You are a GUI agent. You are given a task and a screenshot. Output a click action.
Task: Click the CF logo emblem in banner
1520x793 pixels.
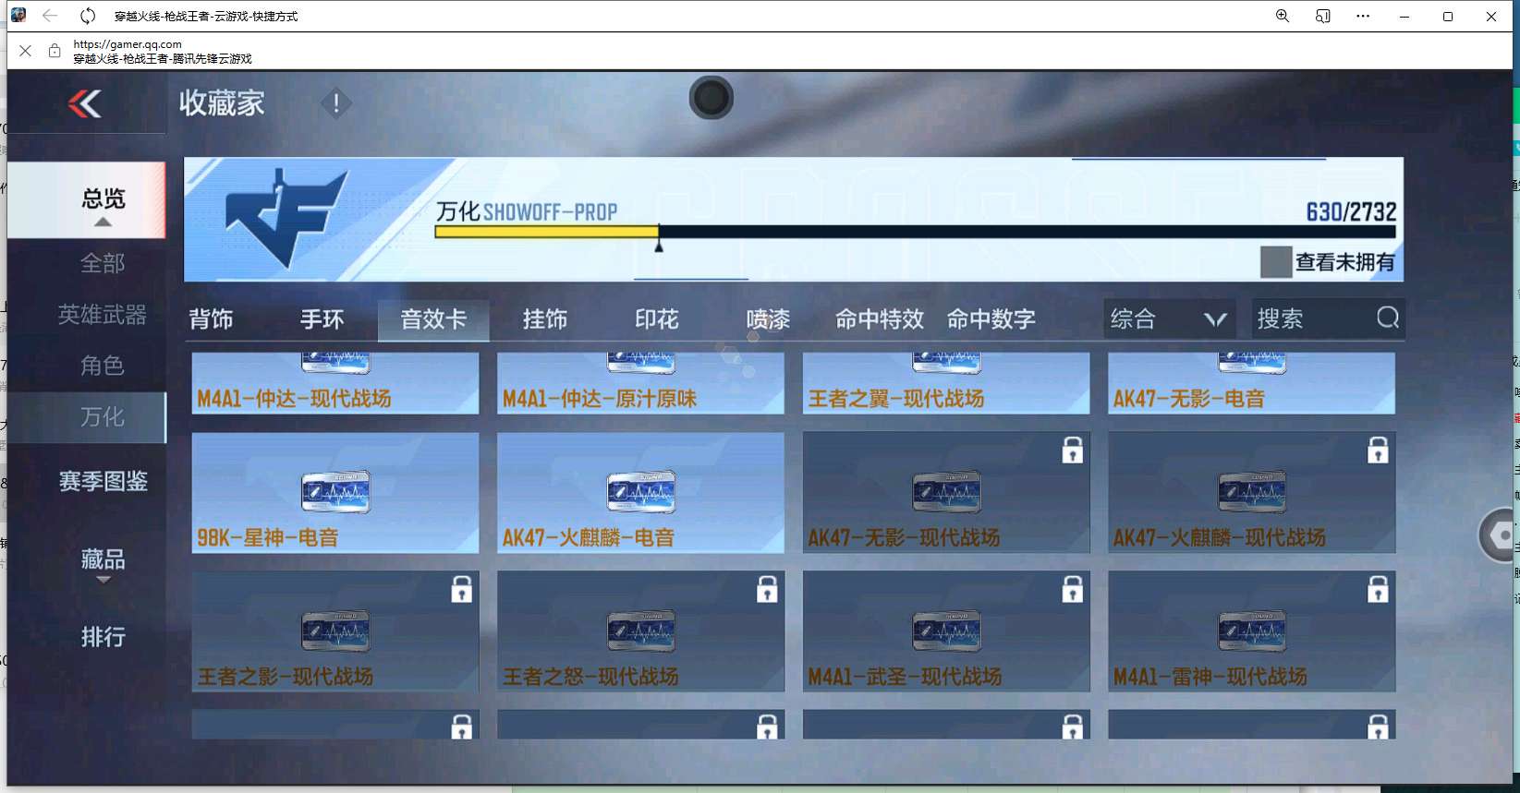click(286, 219)
